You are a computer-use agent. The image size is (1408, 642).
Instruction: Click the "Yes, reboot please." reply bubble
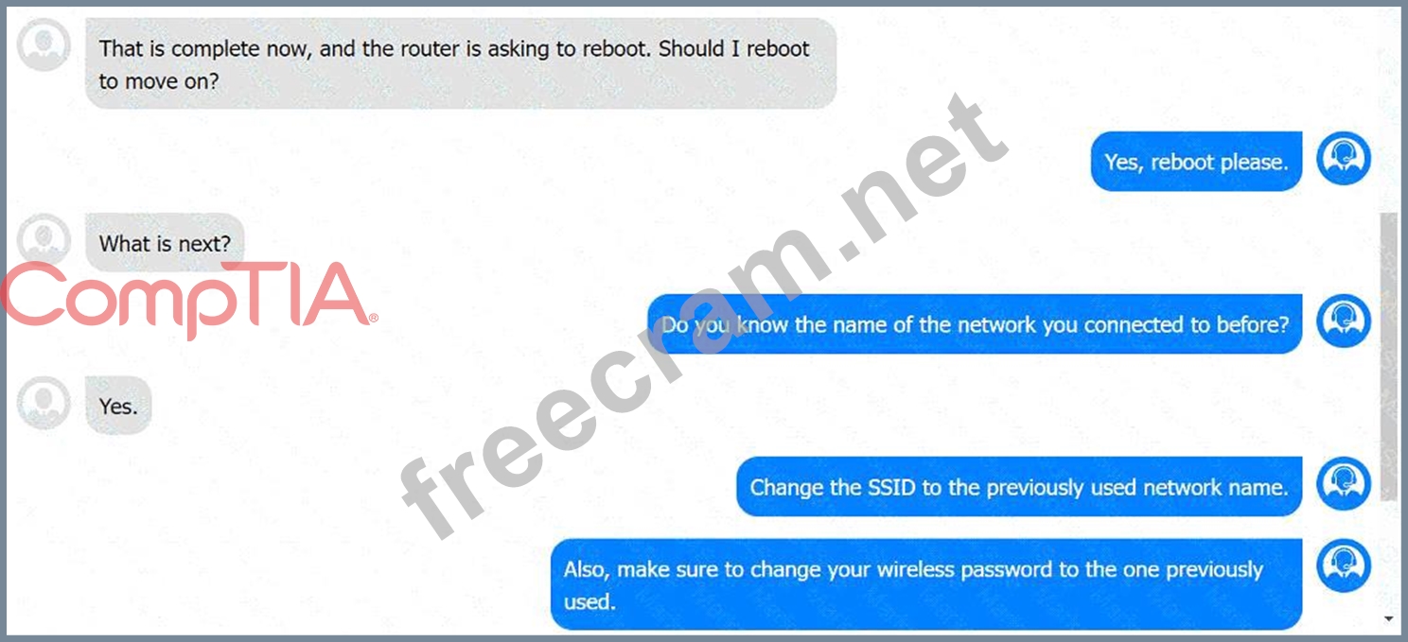coord(1196,162)
